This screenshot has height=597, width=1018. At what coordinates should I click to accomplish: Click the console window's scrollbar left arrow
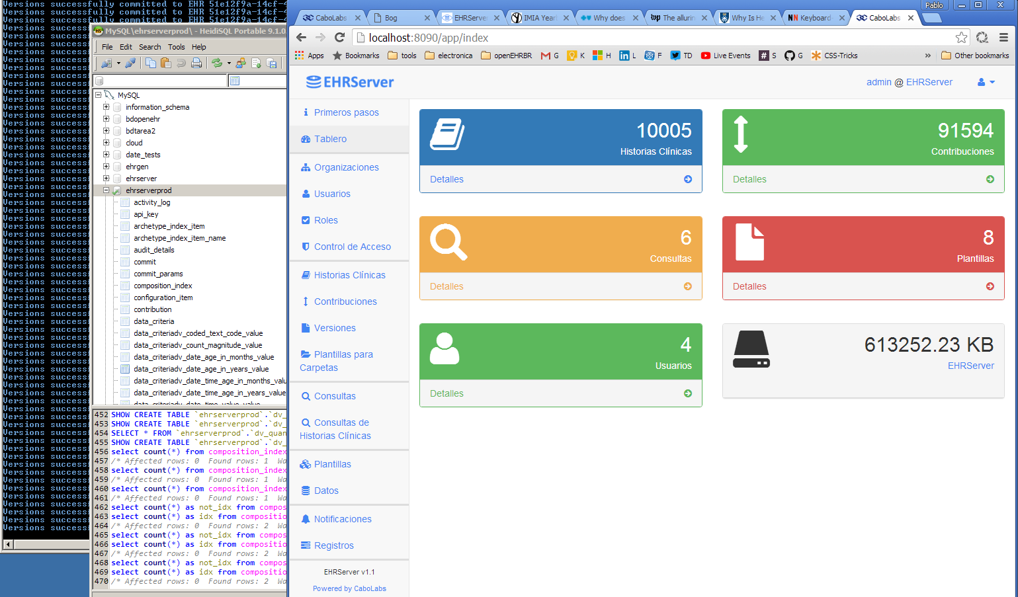[x=8, y=545]
